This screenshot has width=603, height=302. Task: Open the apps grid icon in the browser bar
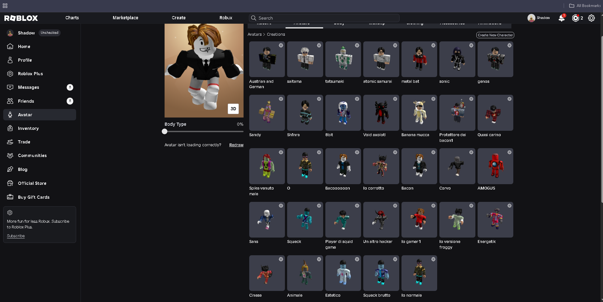pos(5,6)
